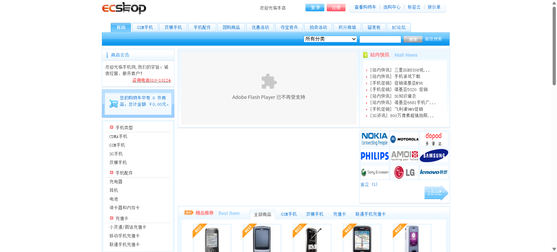Viewport: 557px width, 252px height.
Task: Open the 金立 (1) brand link
Action: (x=369, y=184)
